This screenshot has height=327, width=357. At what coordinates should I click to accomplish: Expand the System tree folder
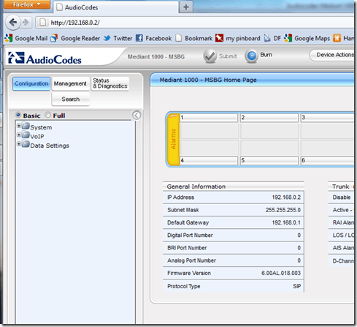click(19, 126)
